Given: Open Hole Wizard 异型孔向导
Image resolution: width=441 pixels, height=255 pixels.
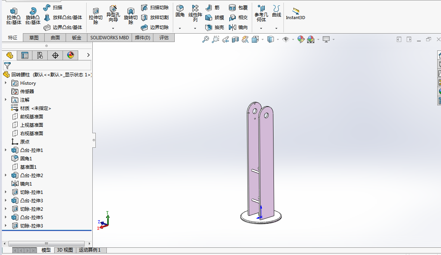Looking at the screenshot, I should tap(113, 13).
